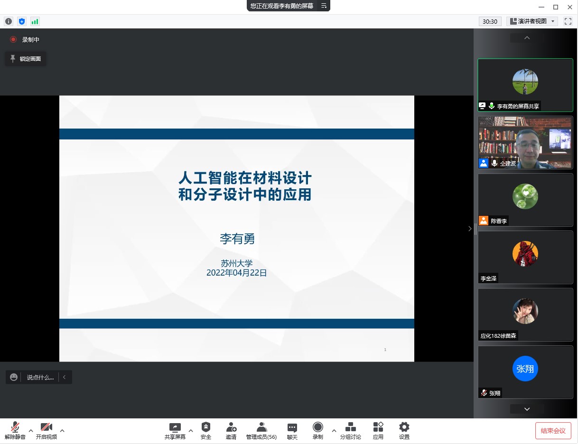The width and height of the screenshot is (578, 444).
Task: Open the 聊天 chat panel
Action: (x=292, y=431)
